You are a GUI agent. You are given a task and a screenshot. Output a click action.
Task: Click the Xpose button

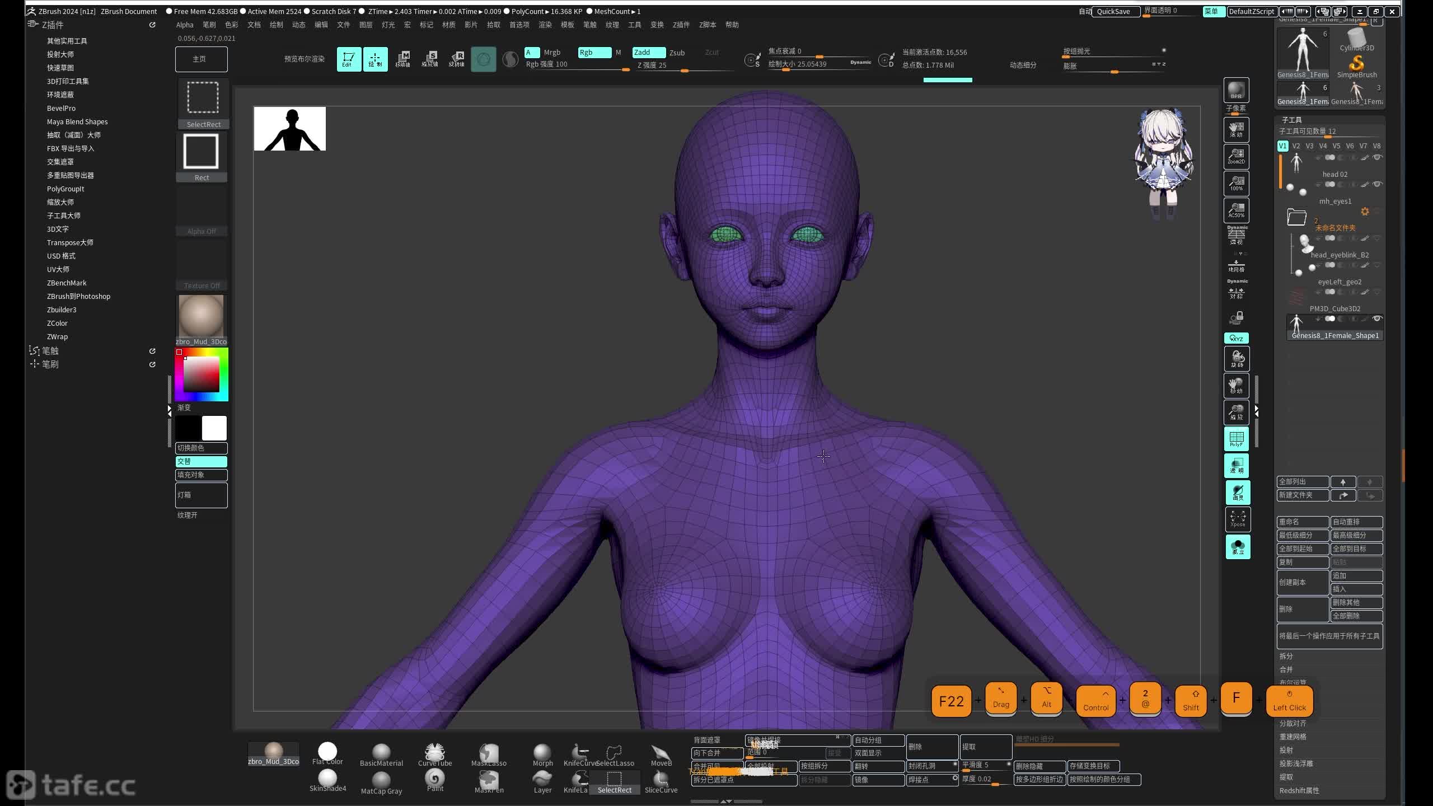click(1238, 519)
